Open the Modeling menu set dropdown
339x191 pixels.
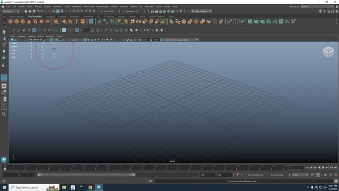[11, 11]
